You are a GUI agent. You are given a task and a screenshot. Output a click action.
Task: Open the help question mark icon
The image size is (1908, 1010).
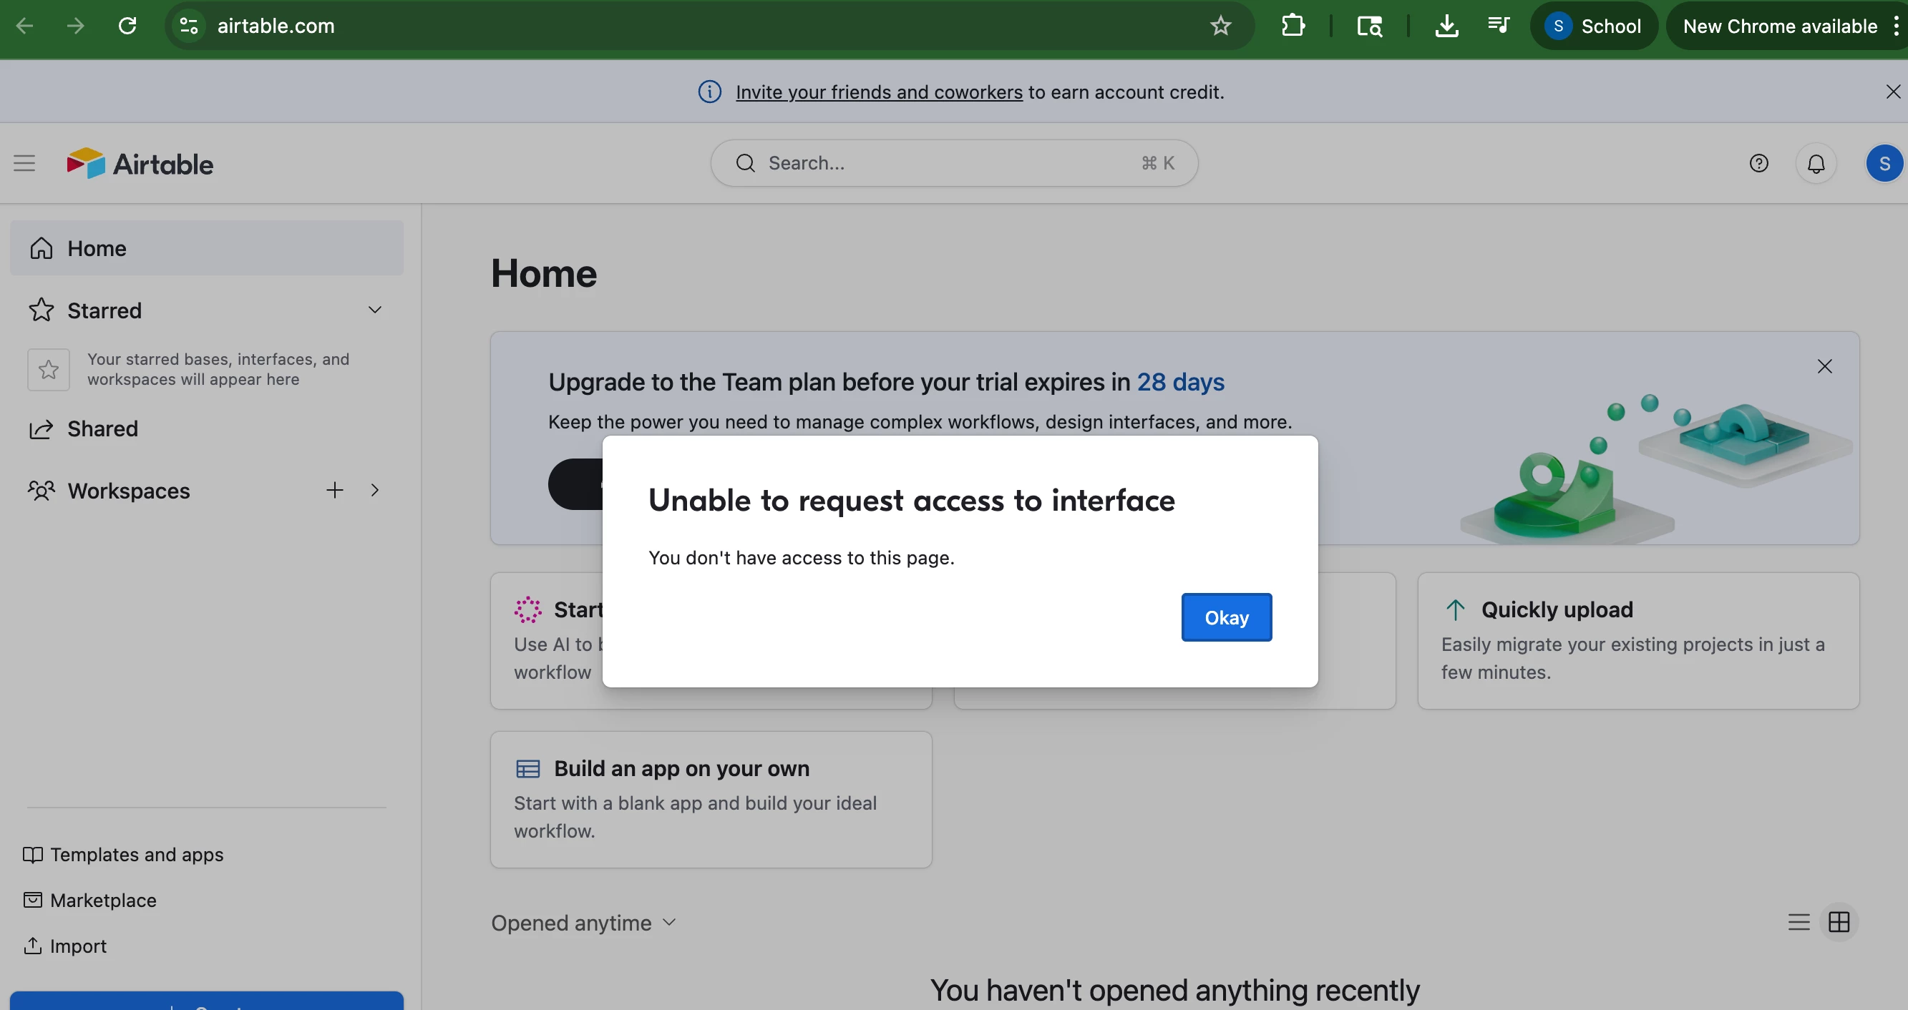click(1758, 164)
